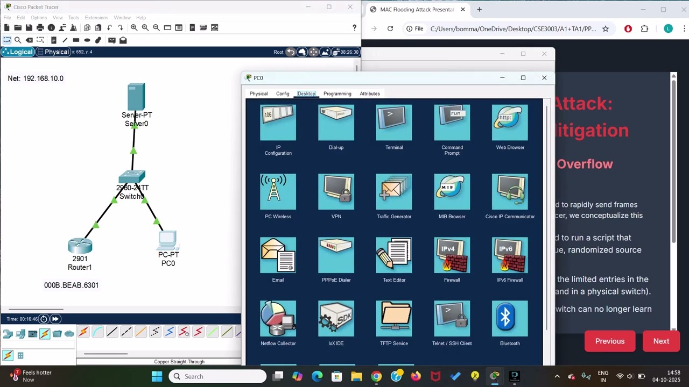The height and width of the screenshot is (387, 689).
Task: Open the Bluetooth app on PC0
Action: pyautogui.click(x=510, y=318)
